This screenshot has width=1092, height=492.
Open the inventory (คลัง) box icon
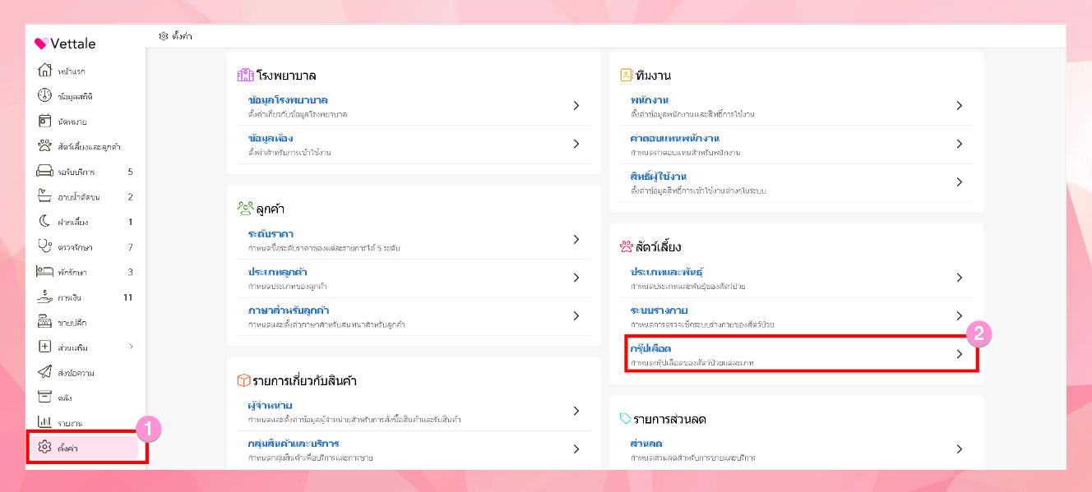(45, 398)
